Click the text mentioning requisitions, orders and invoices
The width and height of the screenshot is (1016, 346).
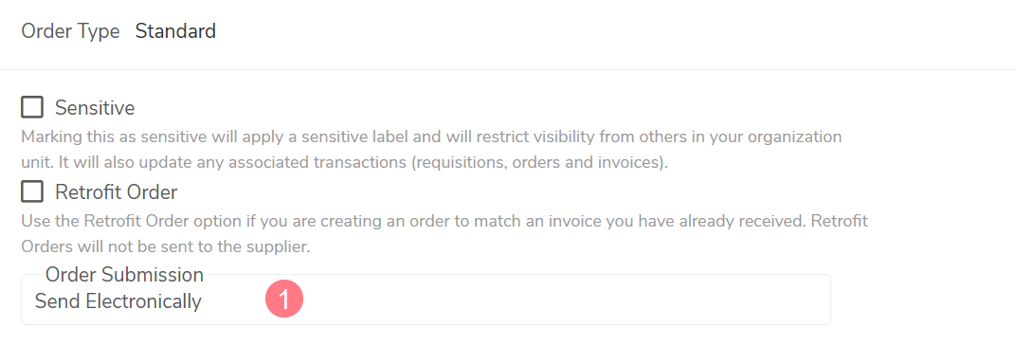point(539,163)
